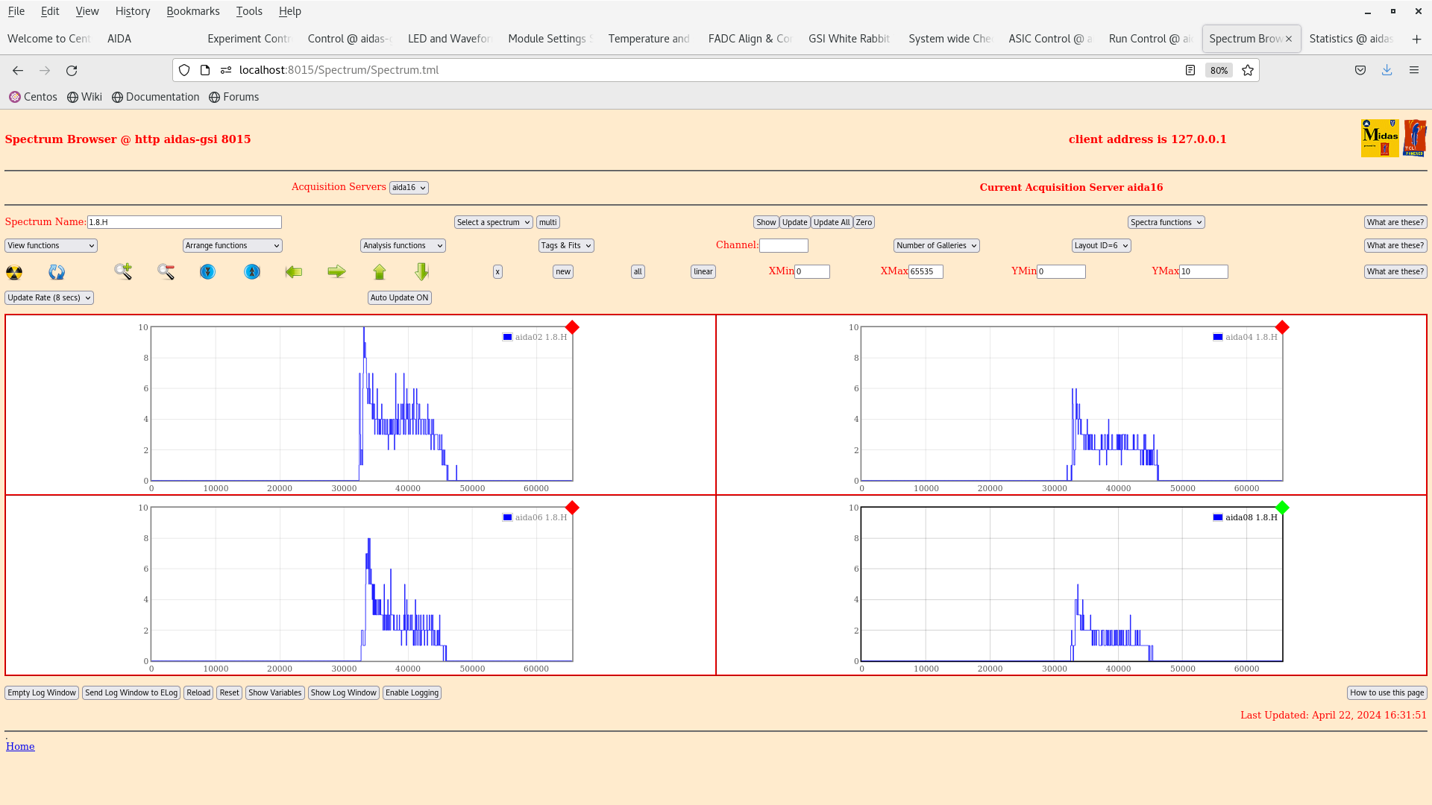This screenshot has height=805, width=1432.
Task: Click the aida02 1.8.H blue legend swatch
Action: (x=507, y=337)
